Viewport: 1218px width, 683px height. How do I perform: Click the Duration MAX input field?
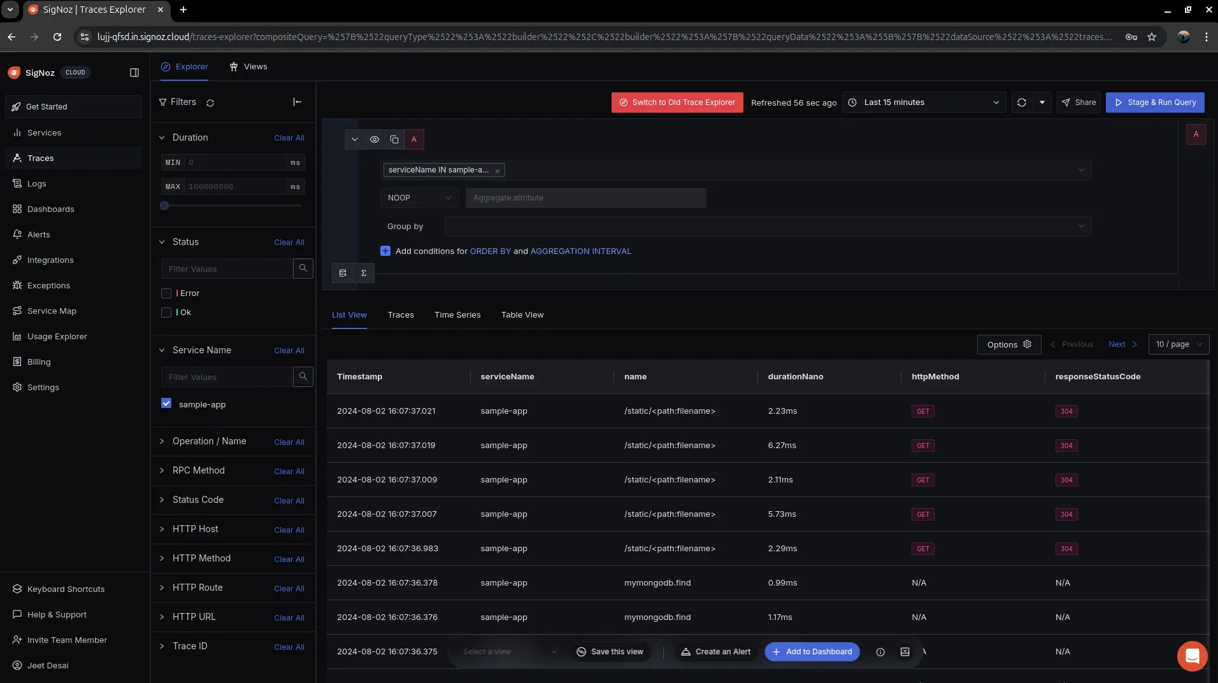point(235,187)
